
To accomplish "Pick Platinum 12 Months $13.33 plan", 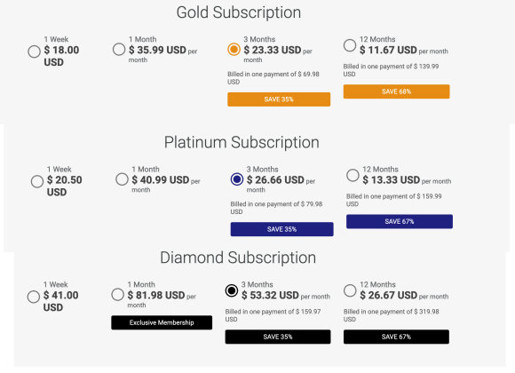I will tap(353, 175).
